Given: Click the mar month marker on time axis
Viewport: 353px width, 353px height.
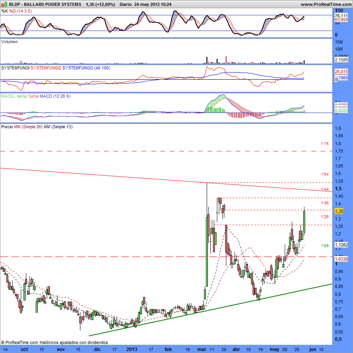Looking at the screenshot, I should tap(202, 349).
